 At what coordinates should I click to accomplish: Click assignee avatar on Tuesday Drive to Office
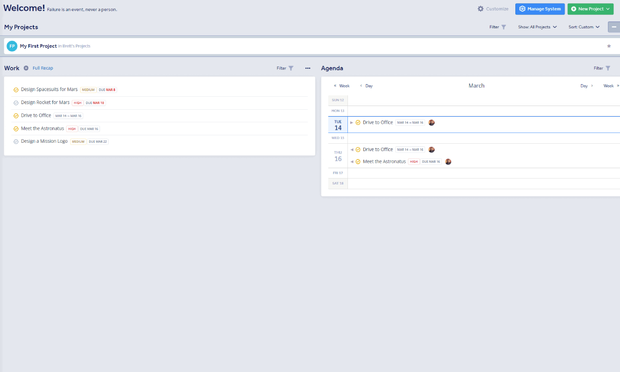(x=432, y=123)
